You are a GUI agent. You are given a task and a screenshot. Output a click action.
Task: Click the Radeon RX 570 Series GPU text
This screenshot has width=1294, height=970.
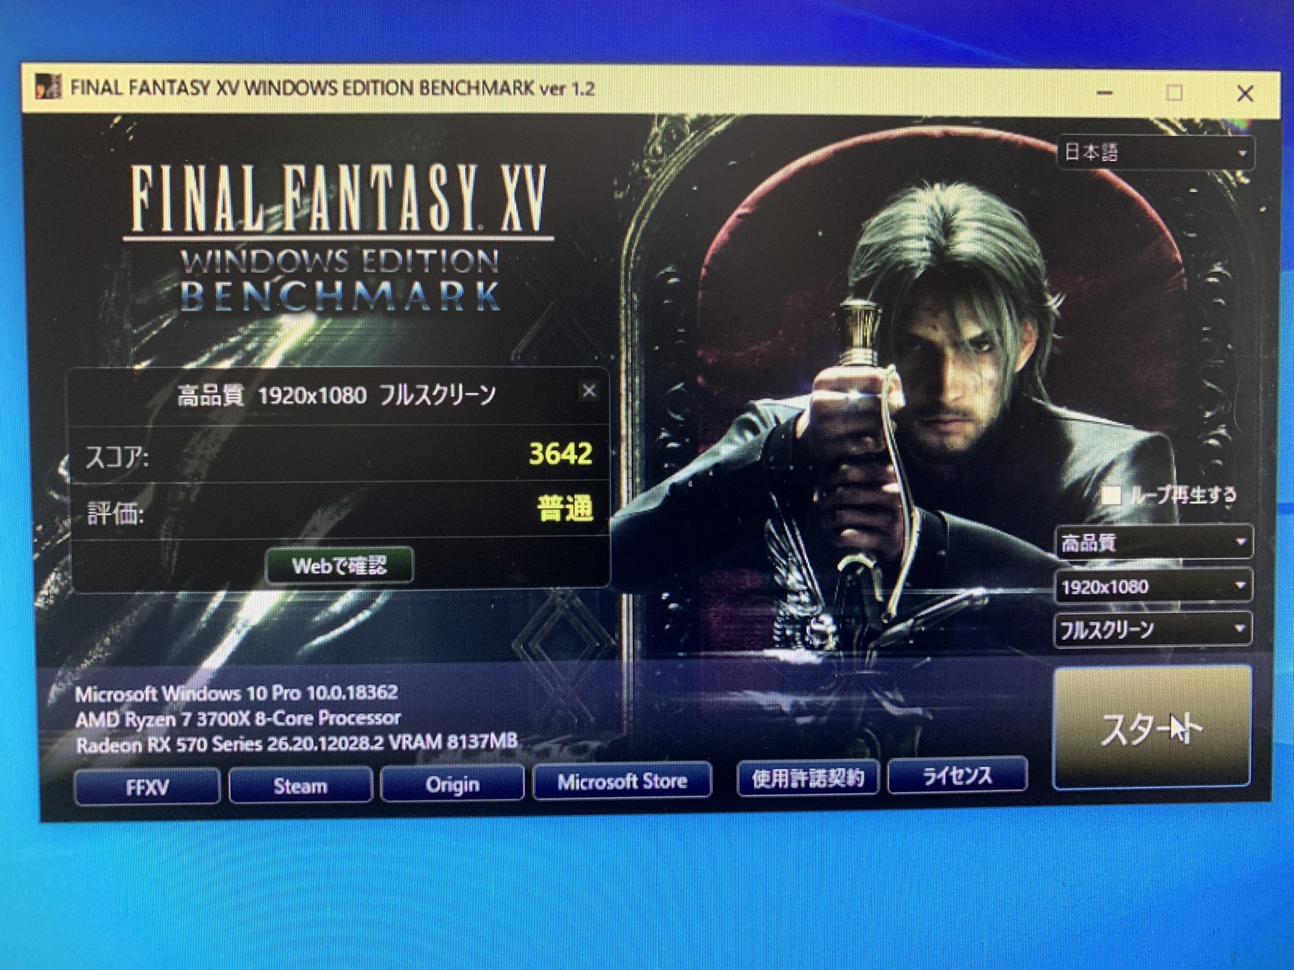pos(296,743)
